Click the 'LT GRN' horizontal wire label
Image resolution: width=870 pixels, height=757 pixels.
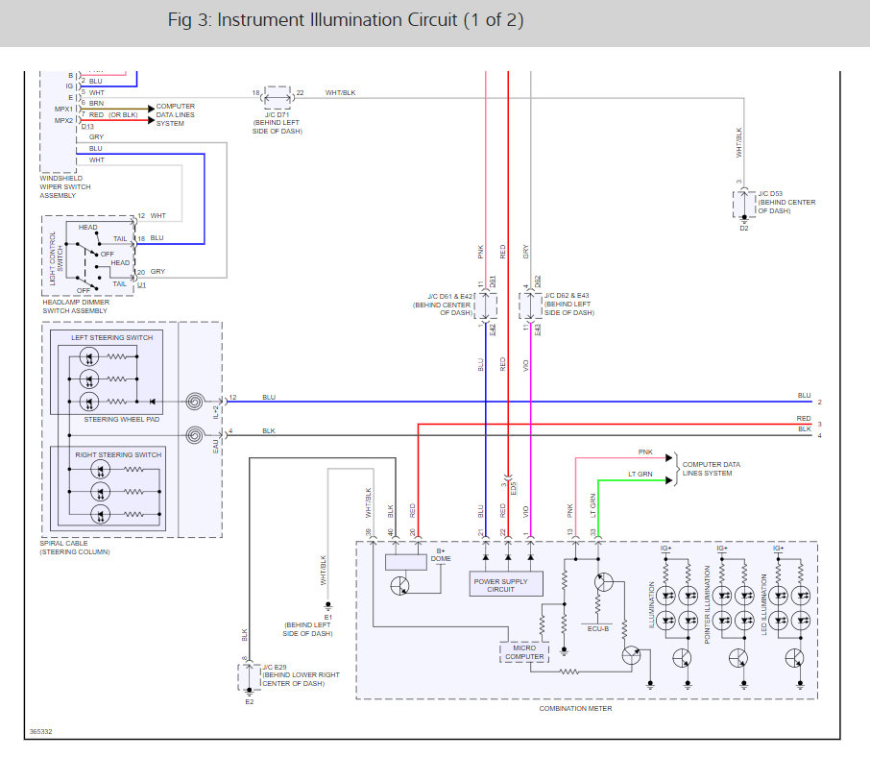[x=640, y=474]
